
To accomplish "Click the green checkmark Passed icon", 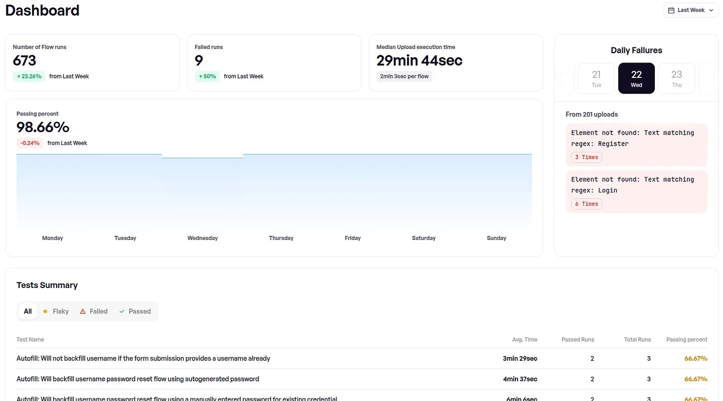I will pyautogui.click(x=122, y=311).
